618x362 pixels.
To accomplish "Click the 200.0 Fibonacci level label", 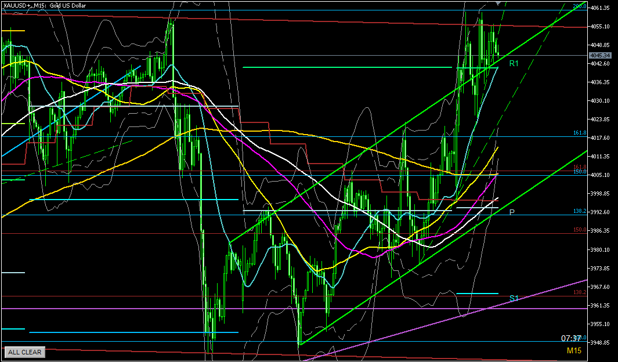I will pyautogui.click(x=579, y=6).
